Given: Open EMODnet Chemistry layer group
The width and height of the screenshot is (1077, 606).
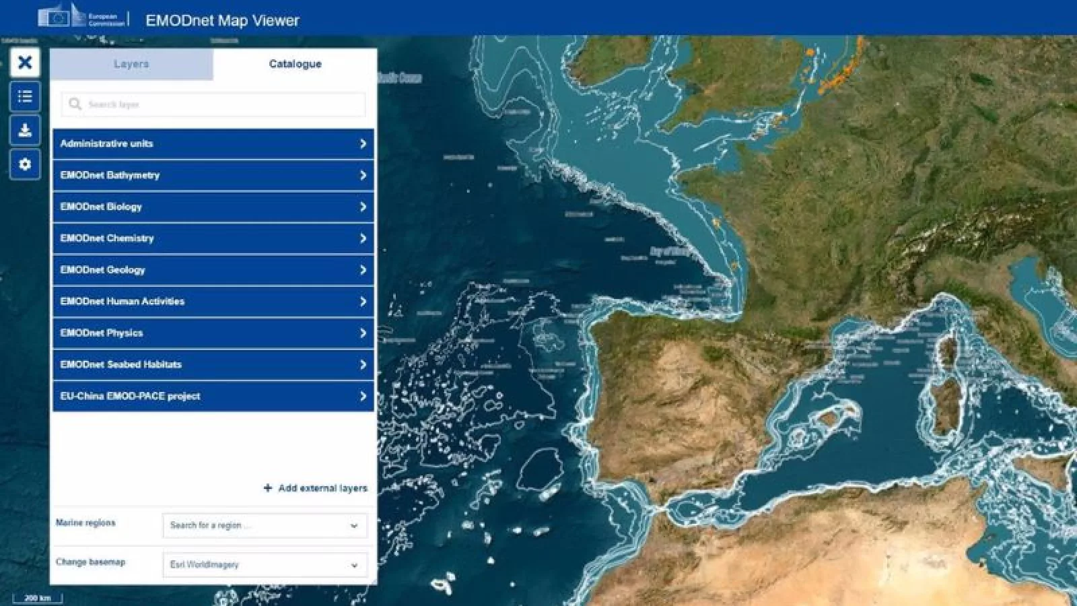Looking at the screenshot, I should coord(213,238).
